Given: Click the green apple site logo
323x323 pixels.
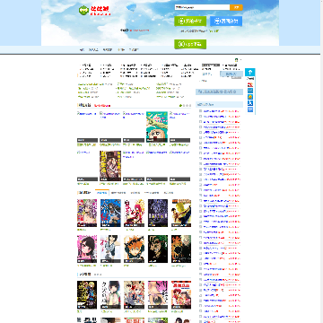Looking at the screenshot, I should 84,11.
